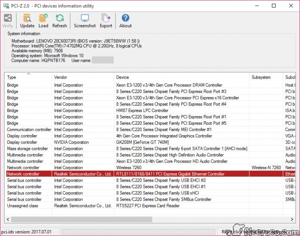Click the Wireless-N 7260 subsystem cell
The image size is (300, 236).
(266, 167)
